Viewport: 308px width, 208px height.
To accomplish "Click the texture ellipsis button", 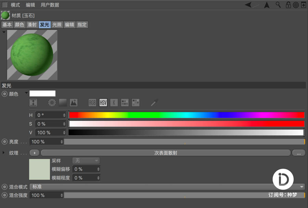I will click(298, 153).
